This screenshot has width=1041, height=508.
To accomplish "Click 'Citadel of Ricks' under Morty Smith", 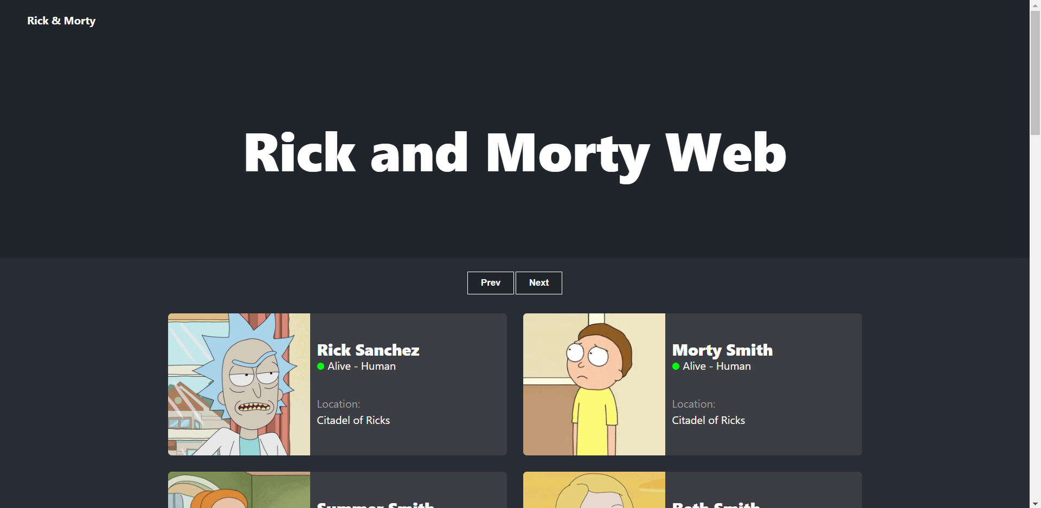I will point(709,421).
